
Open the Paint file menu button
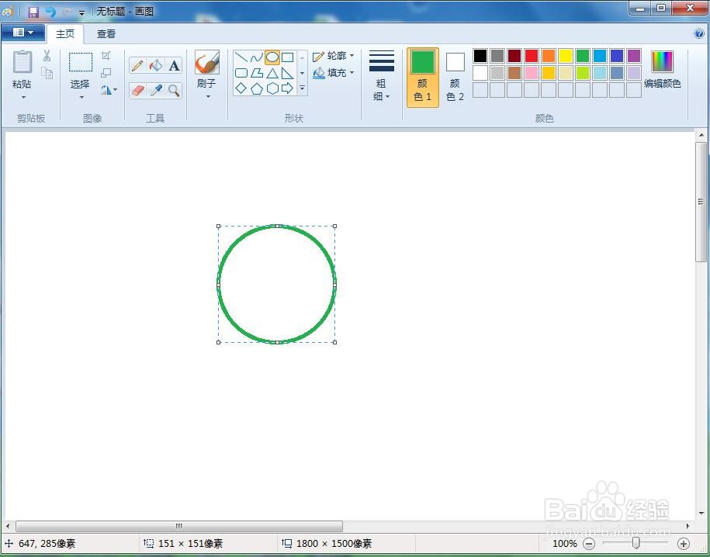(x=23, y=33)
